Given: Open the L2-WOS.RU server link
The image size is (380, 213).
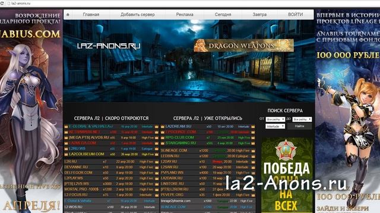Looking at the screenshot, I should point(74,207).
